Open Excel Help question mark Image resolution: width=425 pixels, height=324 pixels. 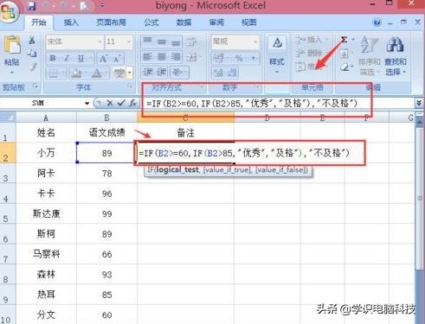pos(377,22)
